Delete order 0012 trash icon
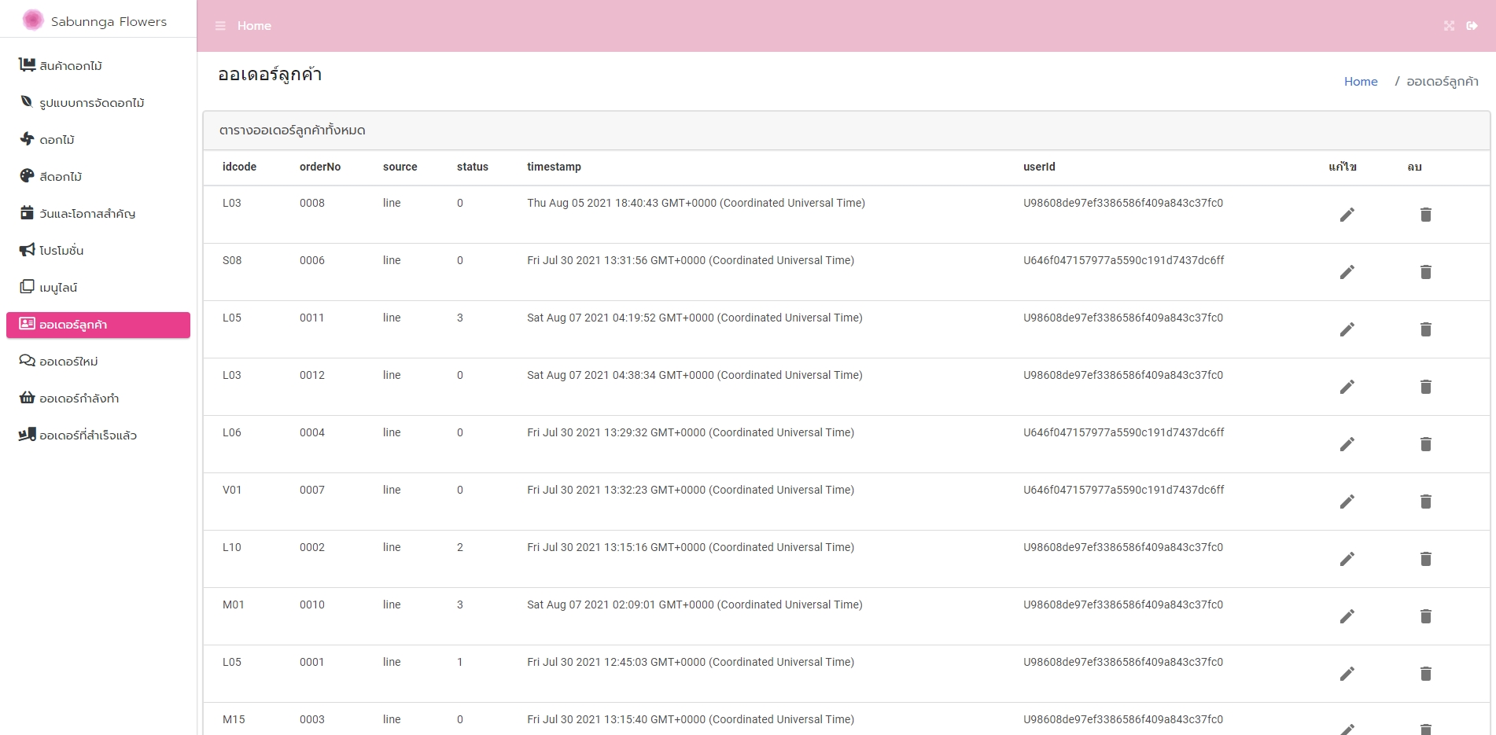This screenshot has height=735, width=1496. [x=1426, y=387]
